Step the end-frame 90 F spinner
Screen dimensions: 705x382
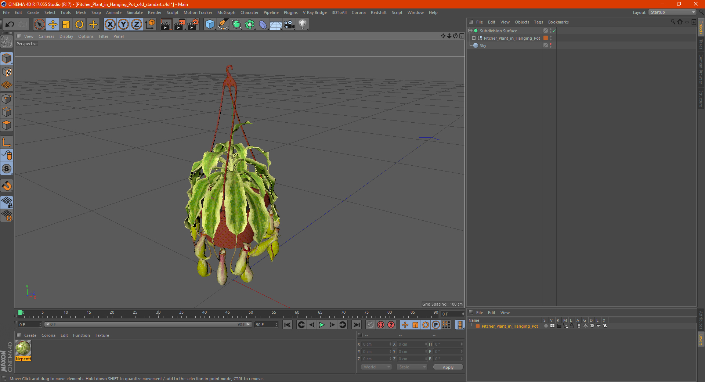pos(276,325)
